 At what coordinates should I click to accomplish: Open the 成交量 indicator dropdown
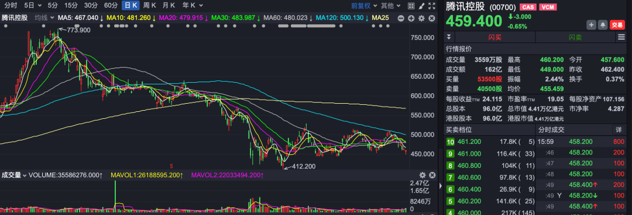coord(13,175)
